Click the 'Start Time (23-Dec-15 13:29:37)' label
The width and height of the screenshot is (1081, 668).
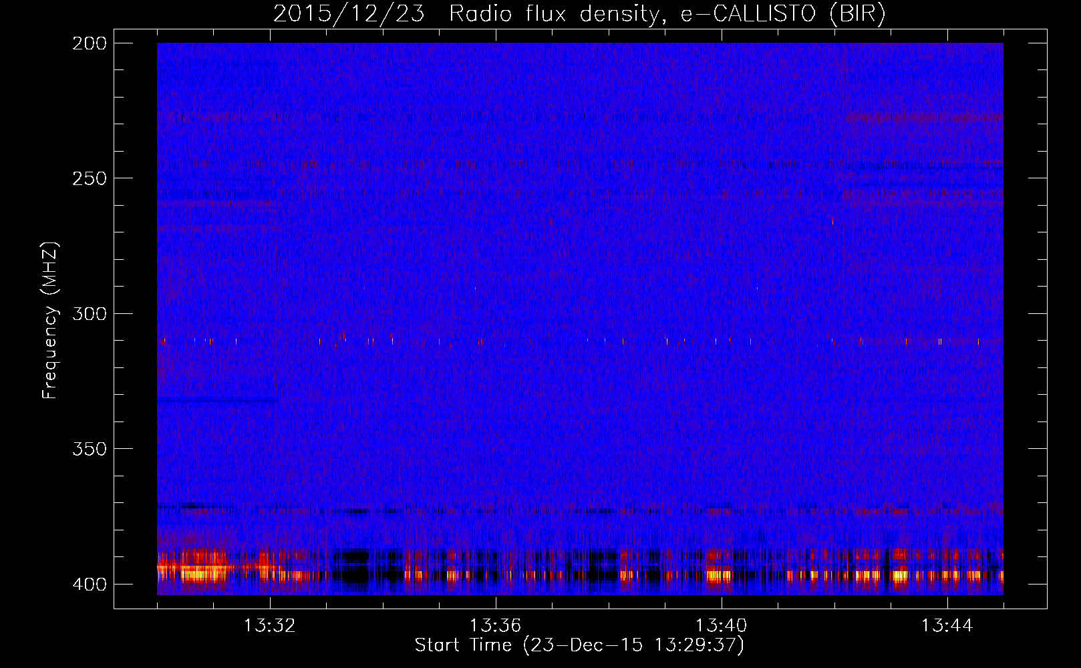click(579, 645)
